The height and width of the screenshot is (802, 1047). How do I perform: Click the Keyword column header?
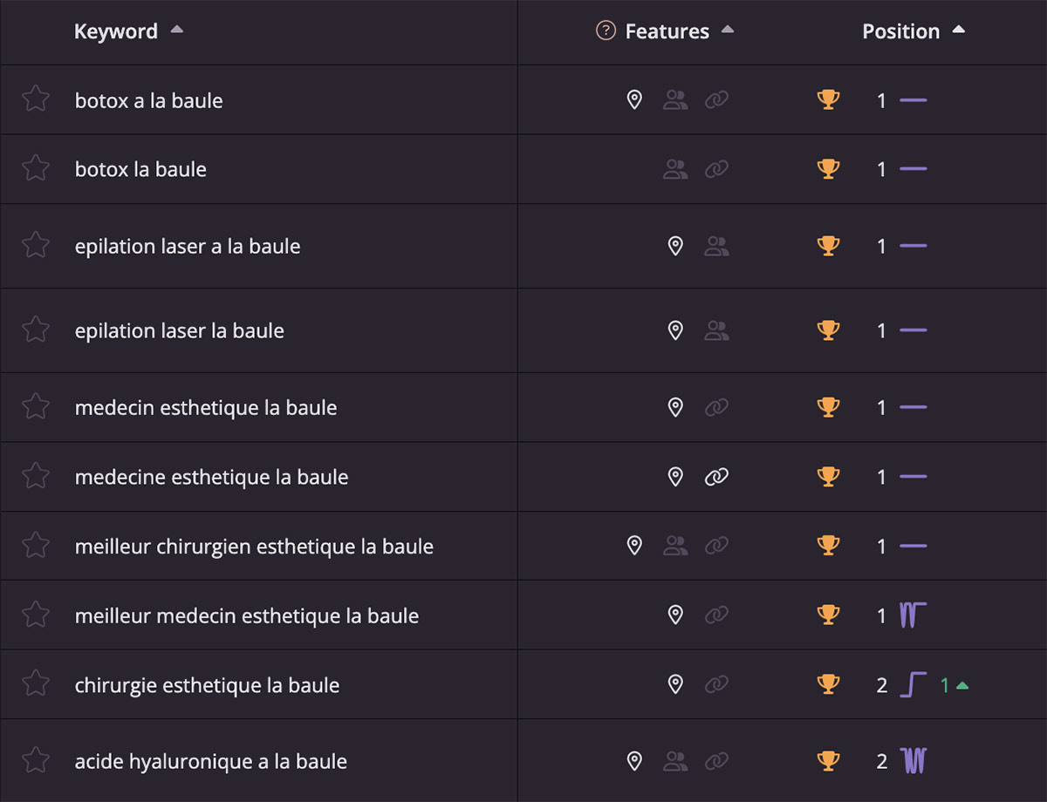116,31
